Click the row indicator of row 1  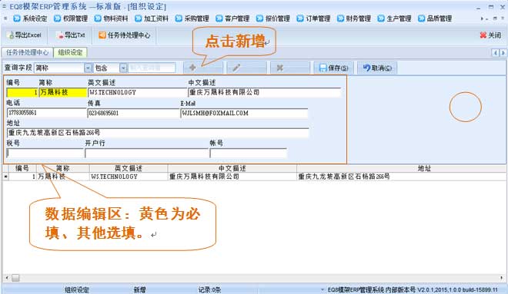coord(5,177)
